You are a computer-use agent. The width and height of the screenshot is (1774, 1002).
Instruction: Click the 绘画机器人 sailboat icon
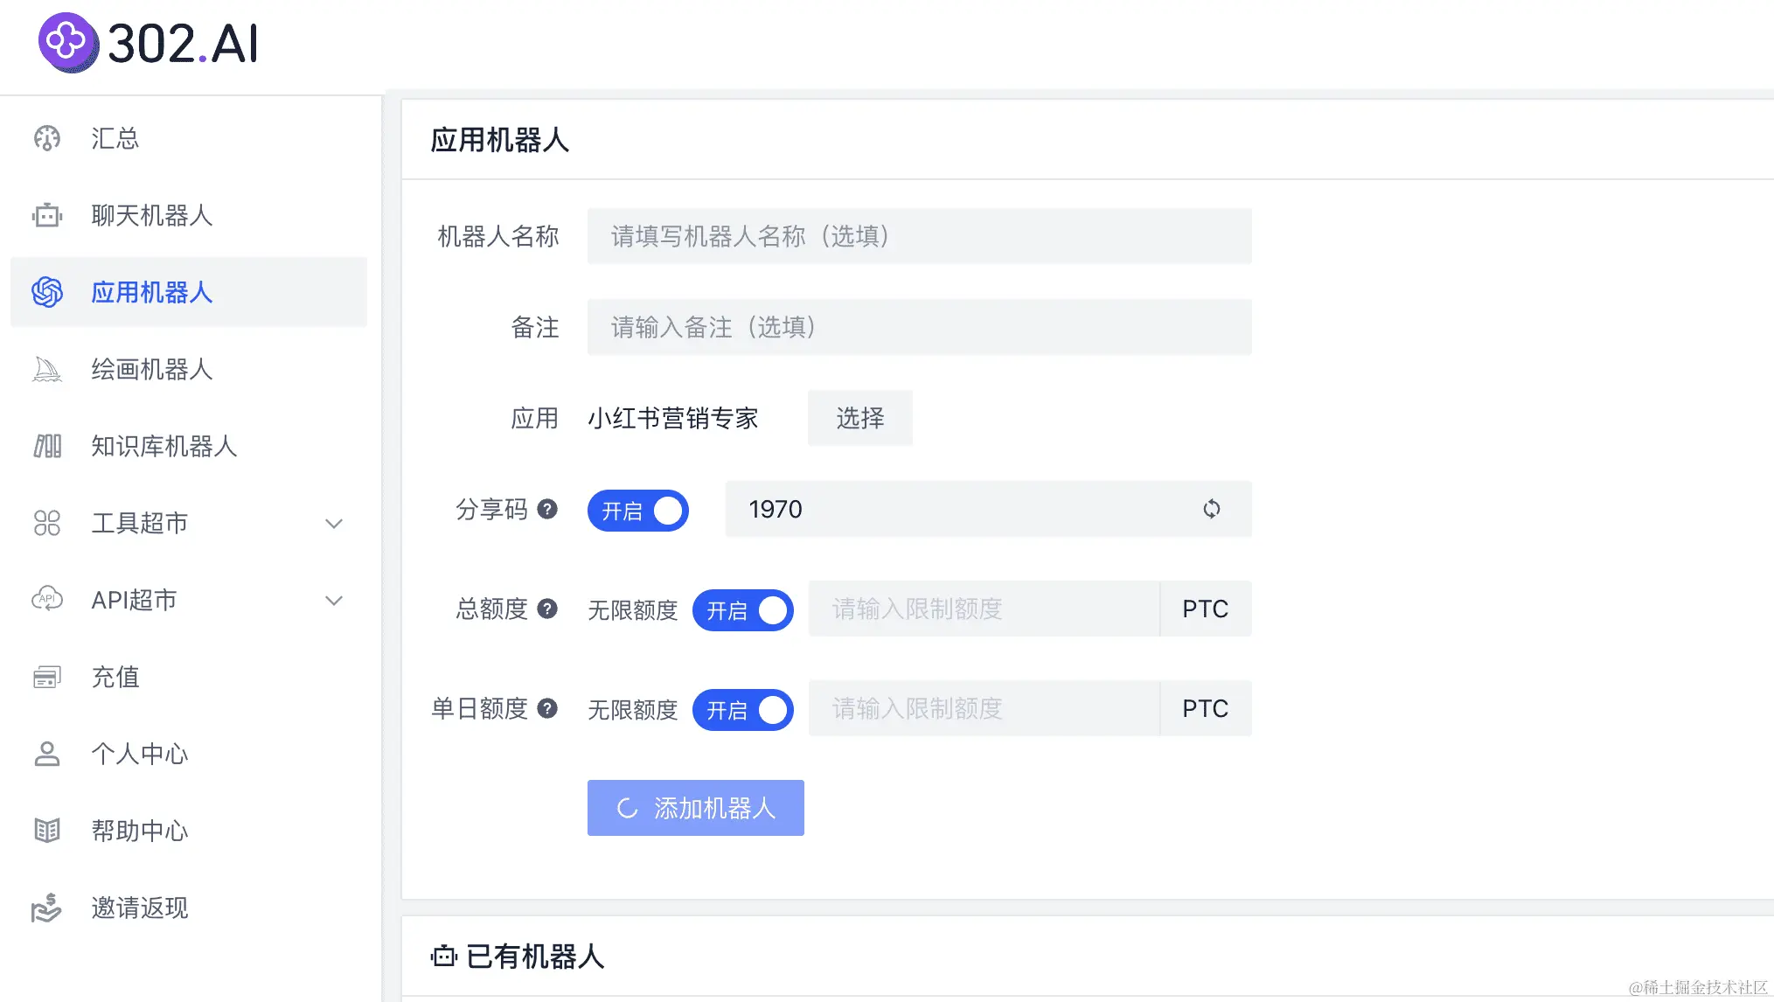point(47,369)
